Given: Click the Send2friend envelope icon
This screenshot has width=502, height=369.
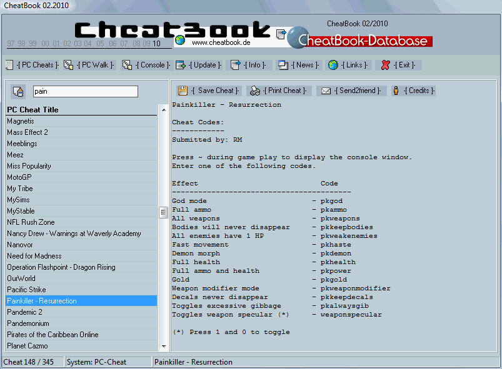Looking at the screenshot, I should point(326,91).
